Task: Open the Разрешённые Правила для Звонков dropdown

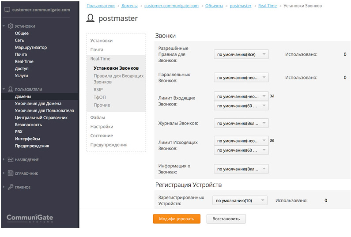Action: tap(241, 54)
